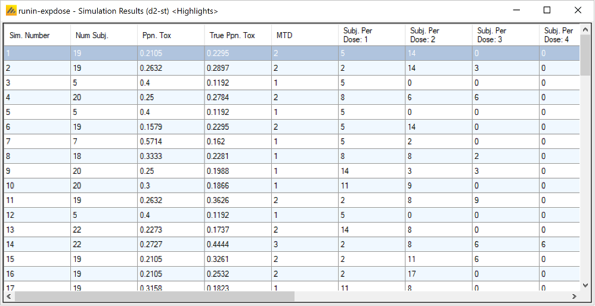This screenshot has width=595, height=306.
Task: Click the horizontal scrollbar thumb
Action: click(x=154, y=296)
